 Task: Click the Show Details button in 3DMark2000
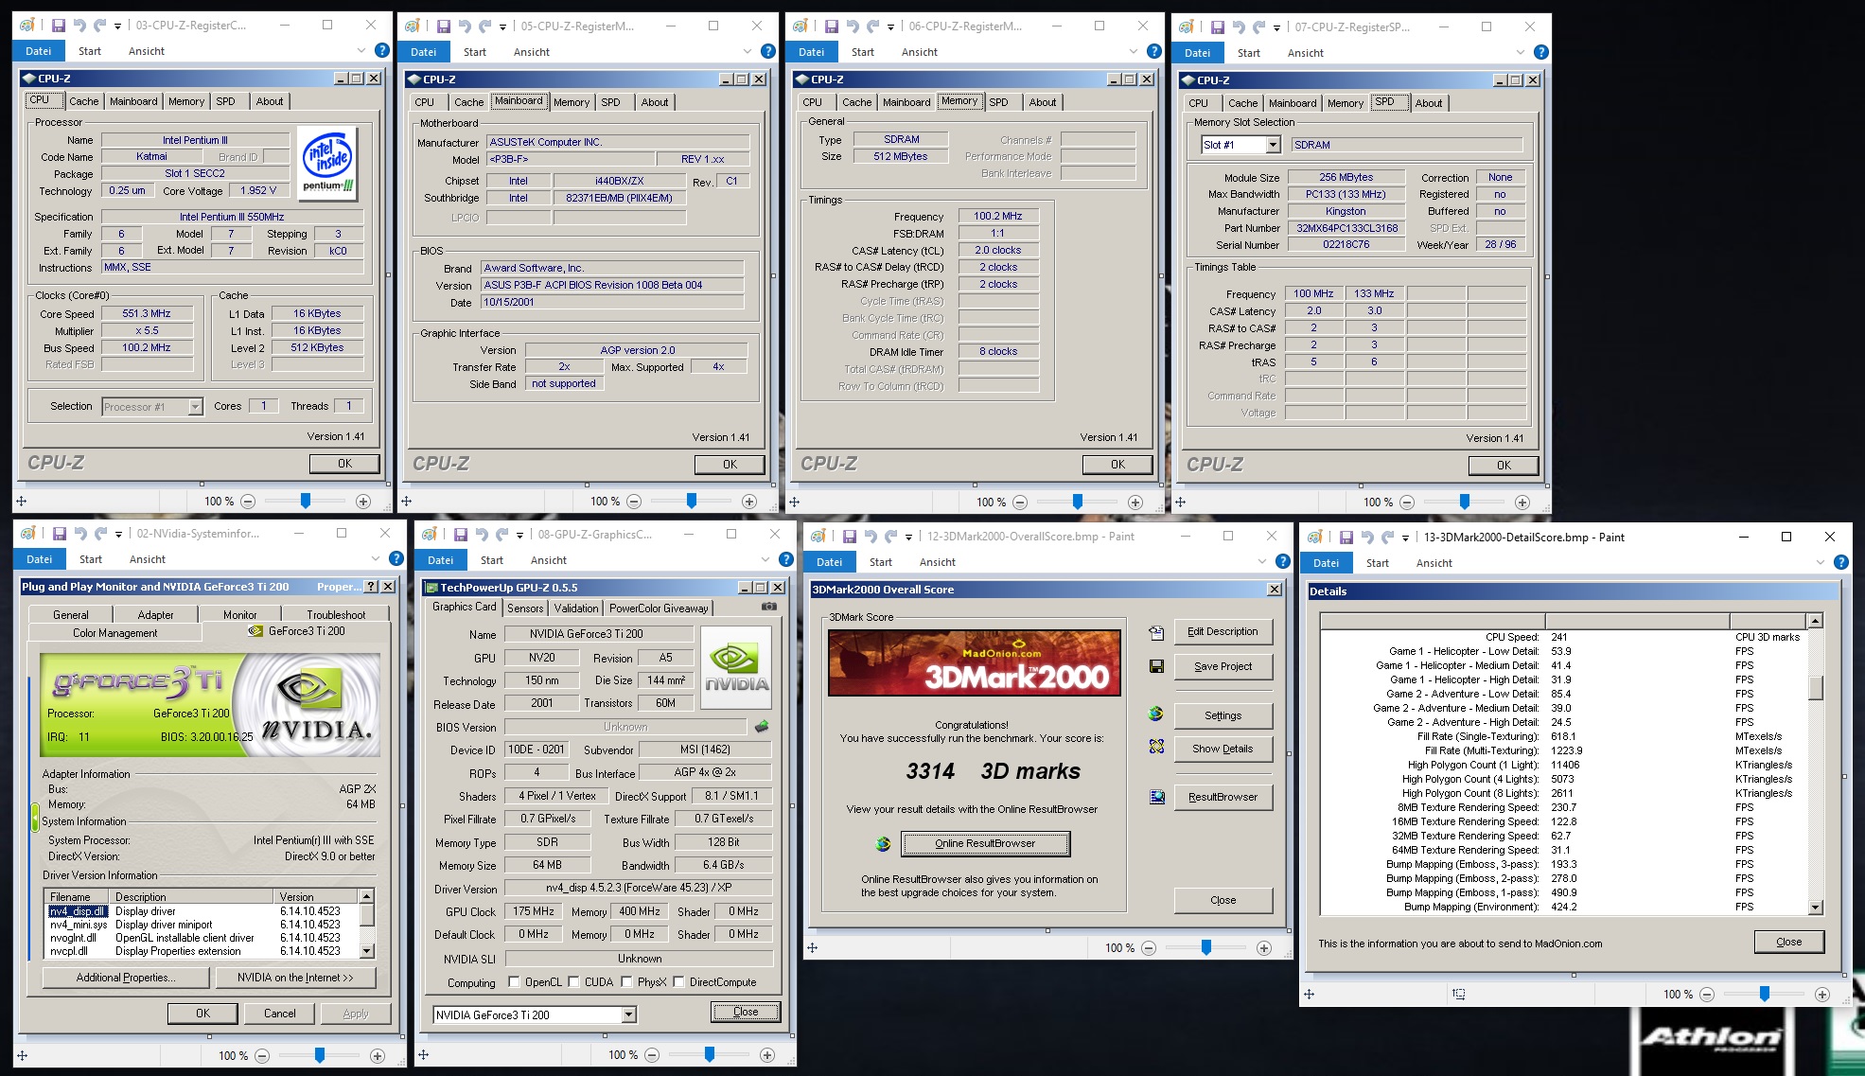(x=1223, y=749)
